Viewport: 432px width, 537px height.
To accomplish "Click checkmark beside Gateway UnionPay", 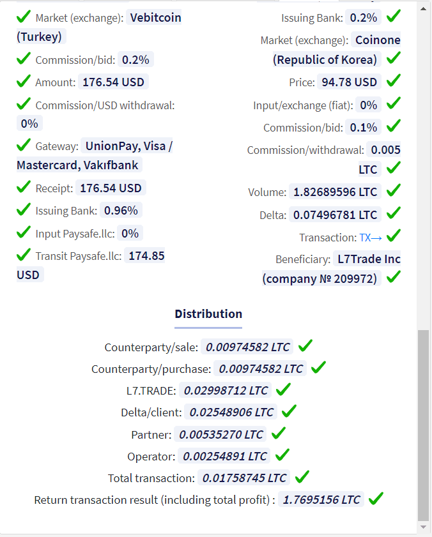I will click(x=23, y=145).
